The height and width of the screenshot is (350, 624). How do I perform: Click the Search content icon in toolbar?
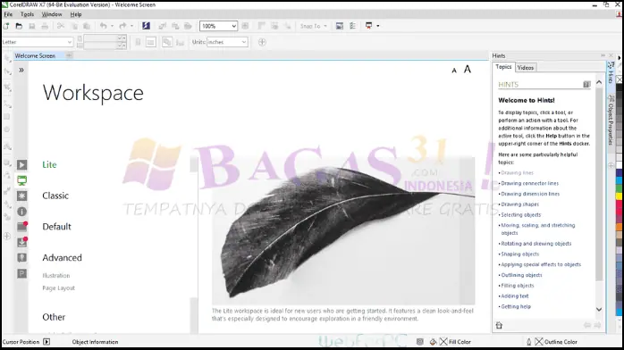pyautogui.click(x=146, y=26)
